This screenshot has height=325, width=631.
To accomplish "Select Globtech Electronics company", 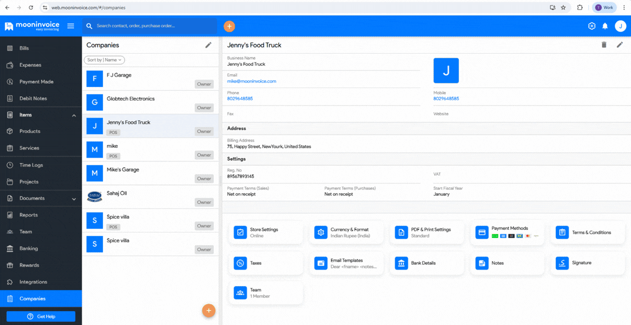I will pos(151,102).
